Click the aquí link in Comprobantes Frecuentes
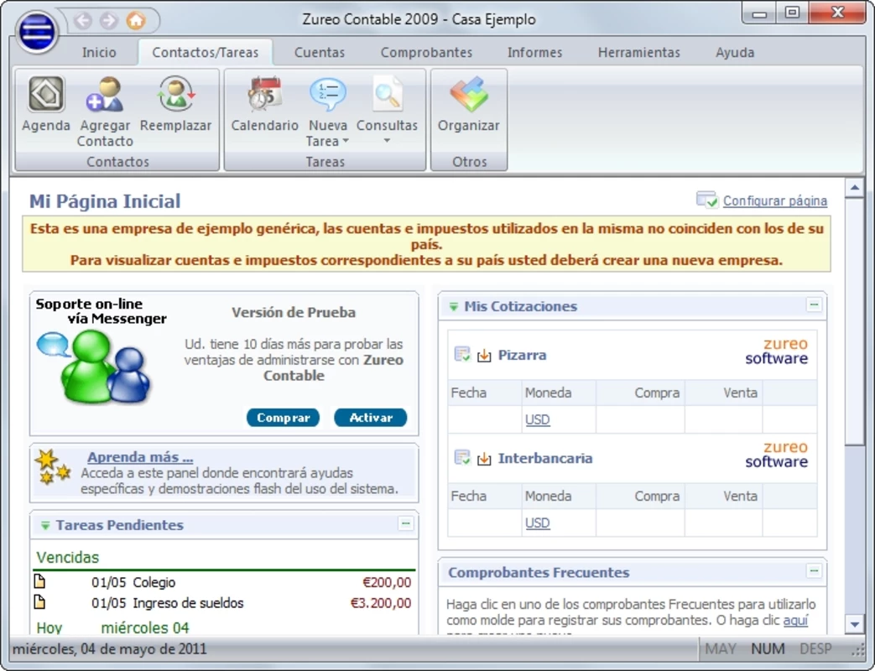Screen dimensions: 875x671 point(795,620)
